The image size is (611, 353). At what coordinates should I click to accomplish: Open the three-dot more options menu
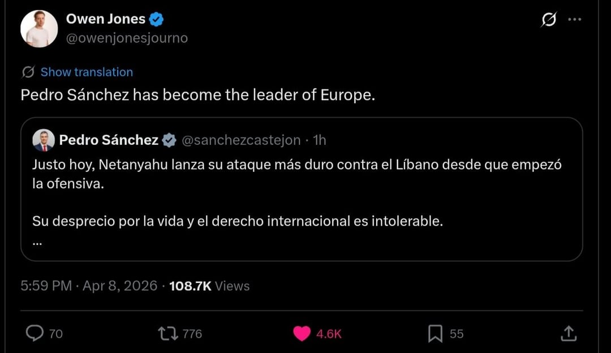[x=574, y=20]
